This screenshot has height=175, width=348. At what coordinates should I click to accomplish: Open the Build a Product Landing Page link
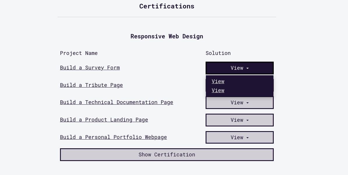tap(104, 120)
